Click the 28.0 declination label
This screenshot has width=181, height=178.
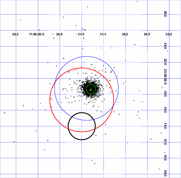pos(165,14)
